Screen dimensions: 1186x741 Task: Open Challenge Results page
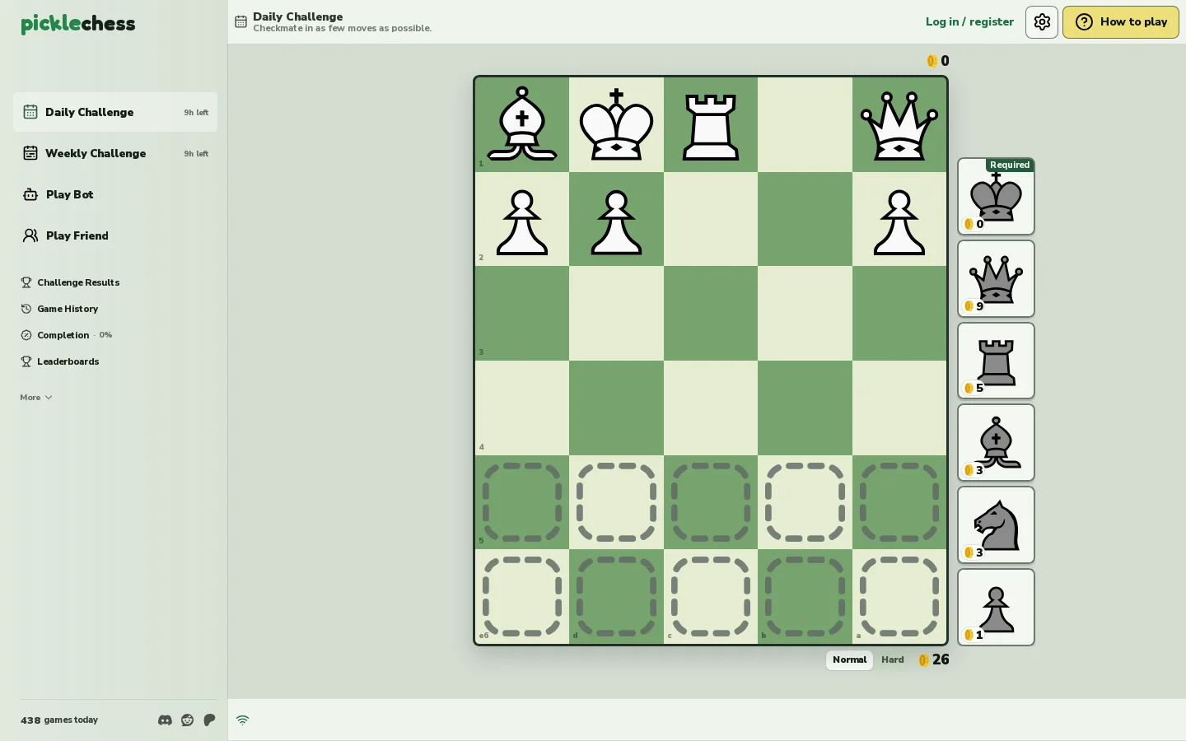click(x=70, y=282)
